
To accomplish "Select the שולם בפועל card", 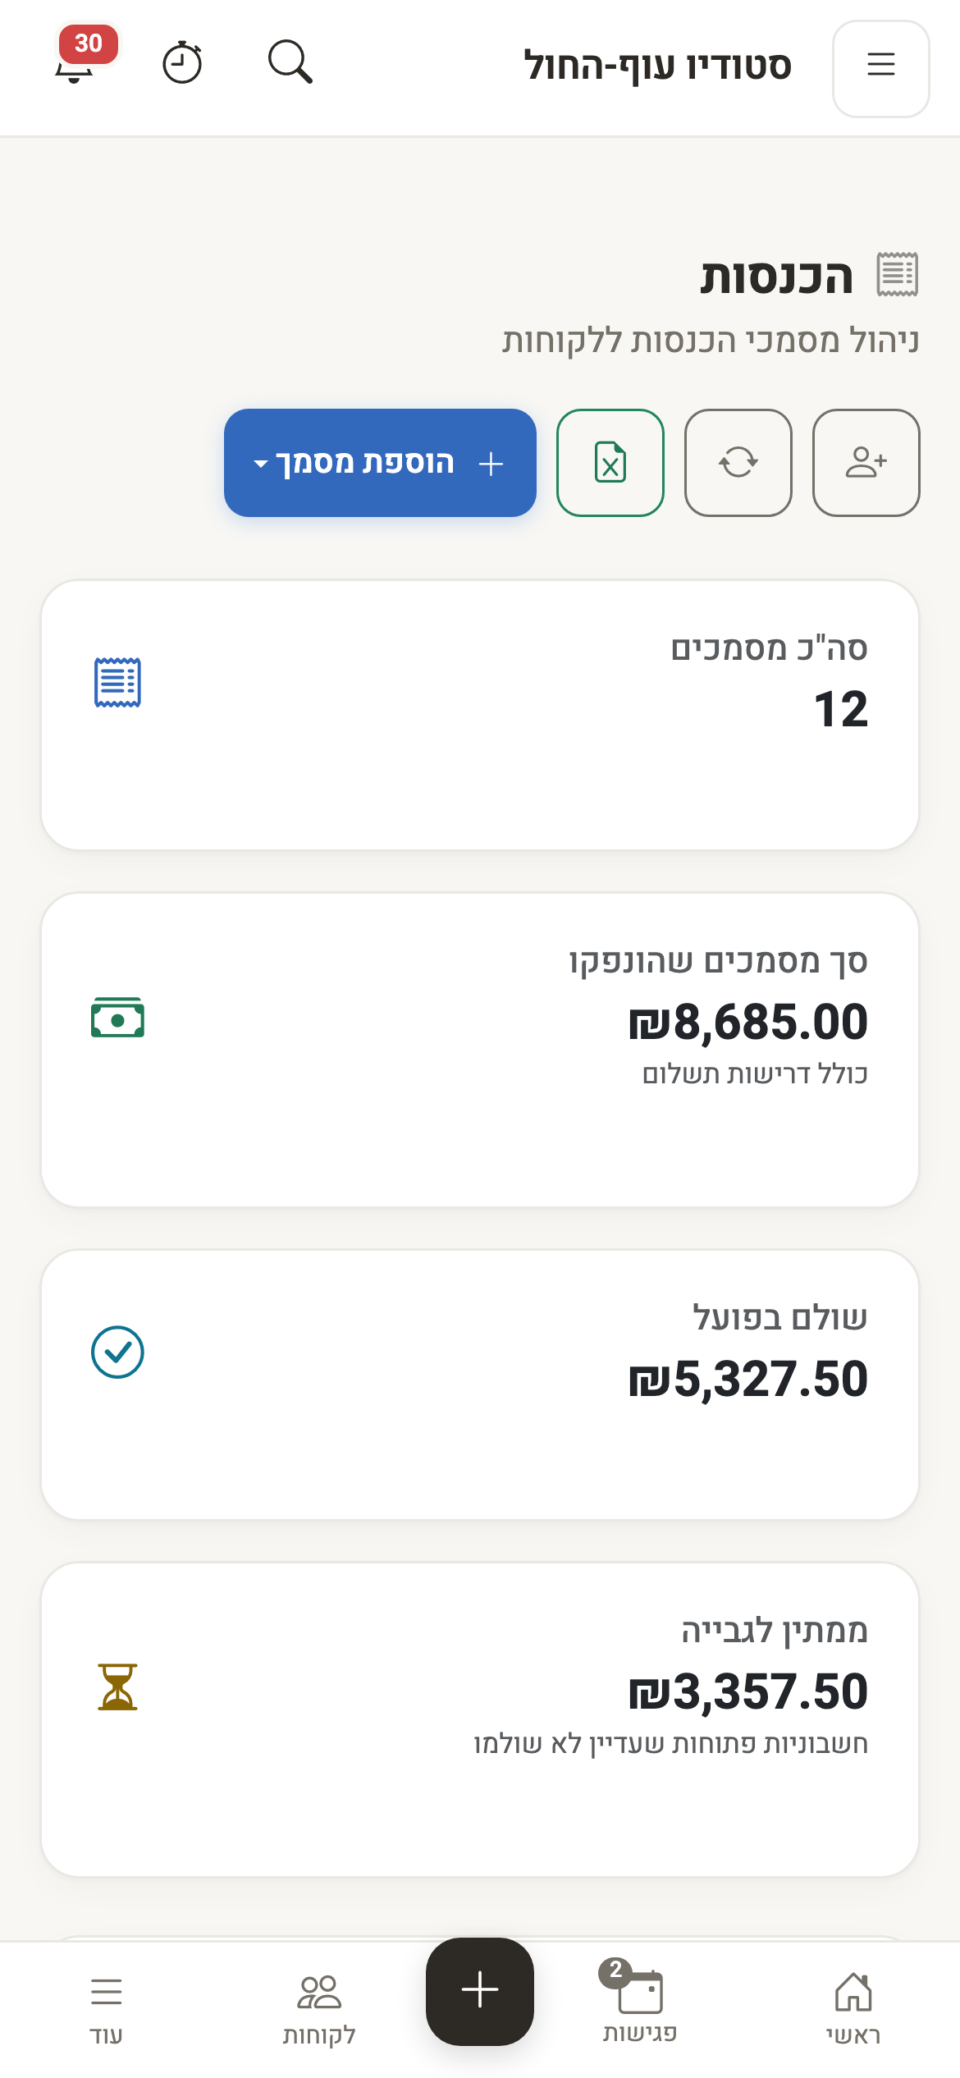I will [x=480, y=1385].
